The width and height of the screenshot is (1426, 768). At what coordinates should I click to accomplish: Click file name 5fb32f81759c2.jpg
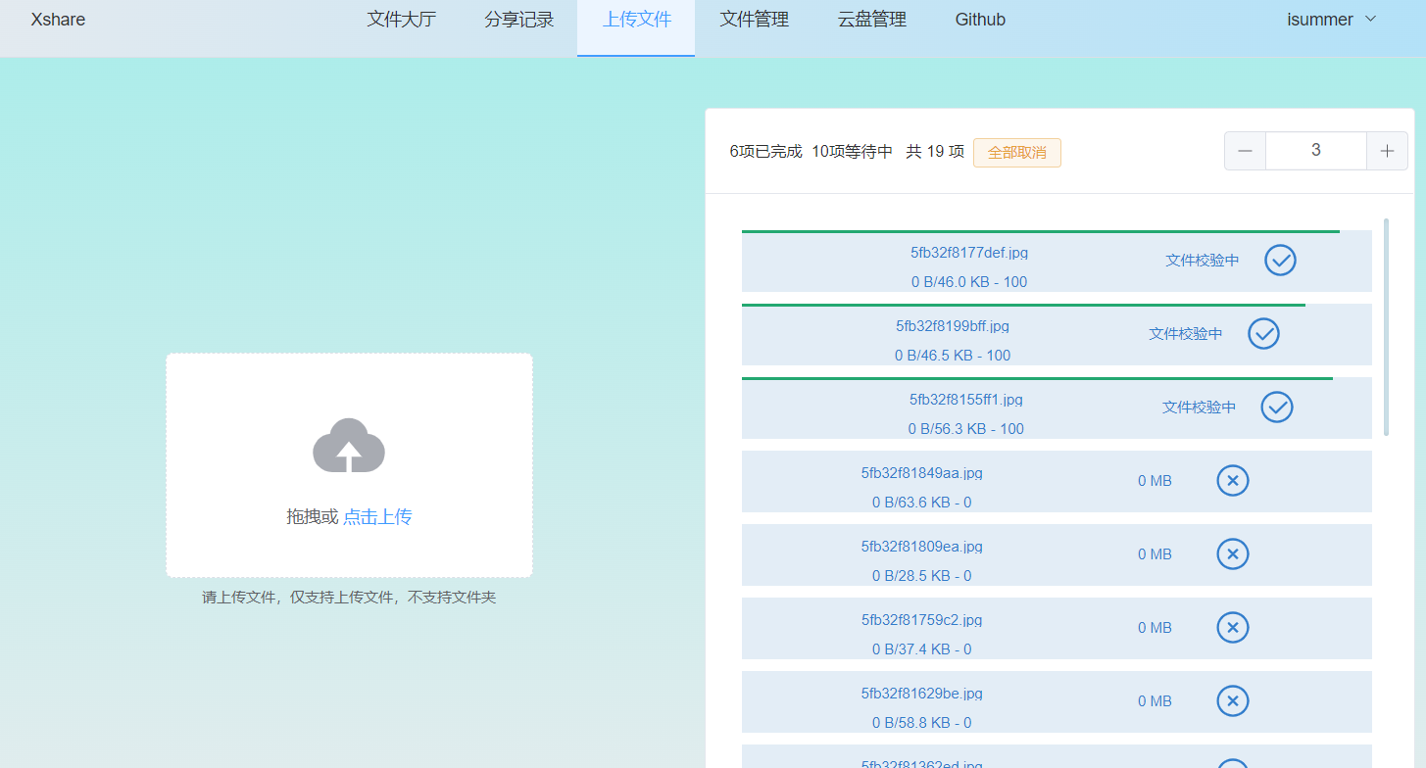click(922, 620)
